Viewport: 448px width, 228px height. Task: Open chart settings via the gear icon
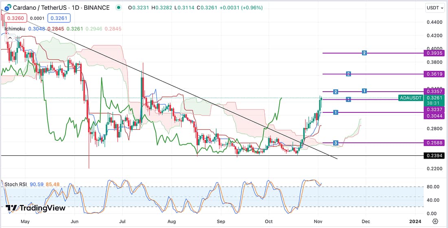point(435,222)
